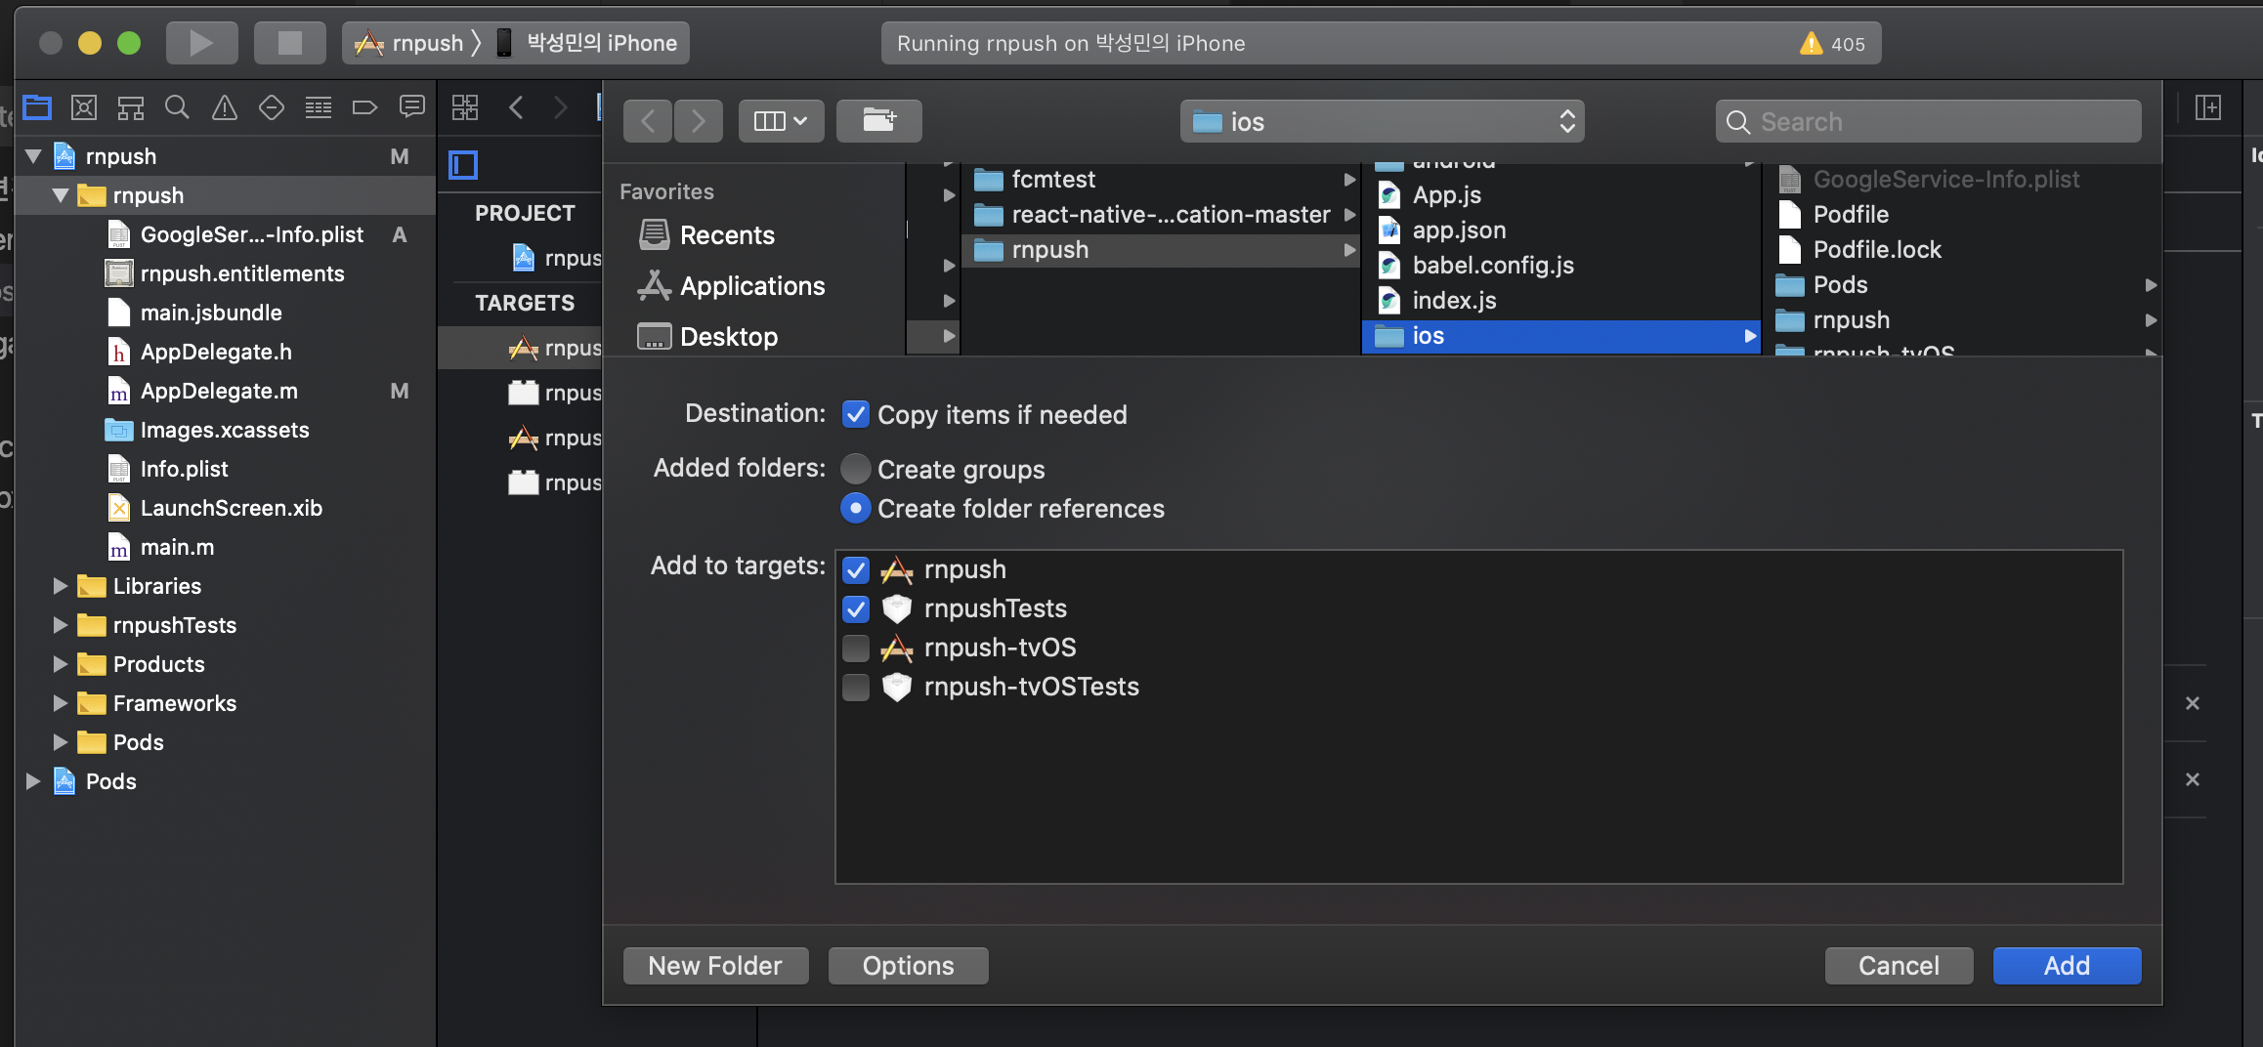The width and height of the screenshot is (2263, 1047).
Task: Navigate back in the file dialog
Action: pyautogui.click(x=648, y=121)
